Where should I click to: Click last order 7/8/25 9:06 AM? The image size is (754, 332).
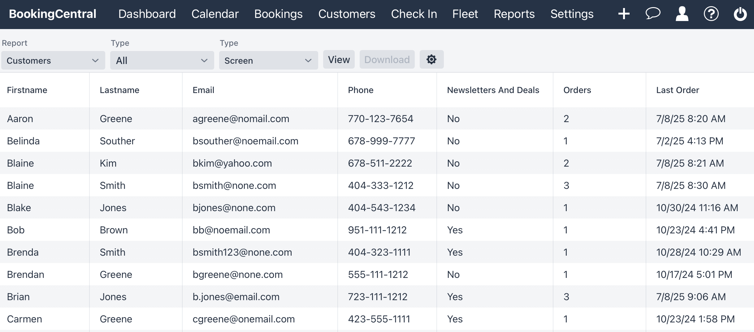tap(691, 297)
